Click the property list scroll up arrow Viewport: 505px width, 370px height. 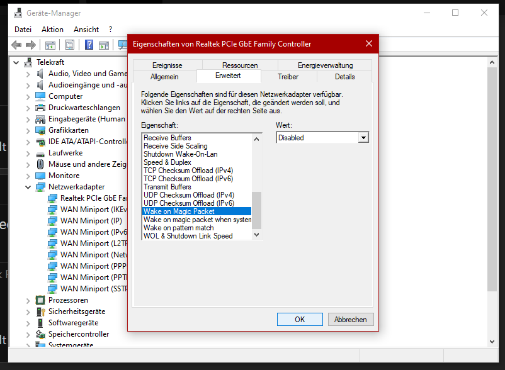point(257,139)
